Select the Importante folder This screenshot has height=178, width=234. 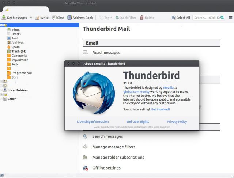point(20,60)
